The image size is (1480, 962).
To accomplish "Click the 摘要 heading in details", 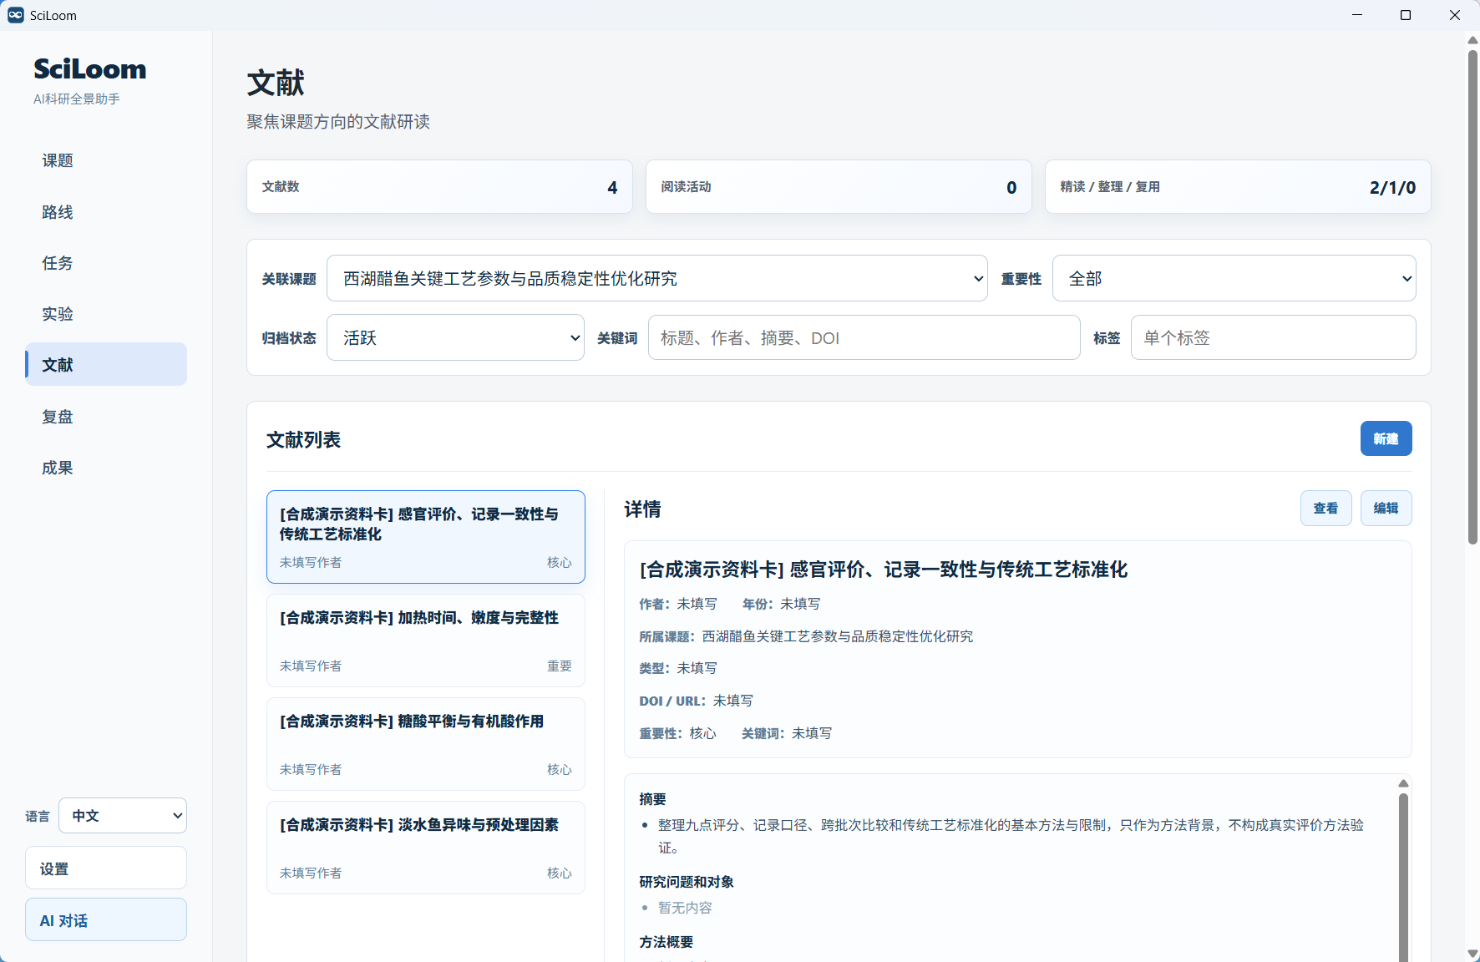I will click(x=652, y=799).
